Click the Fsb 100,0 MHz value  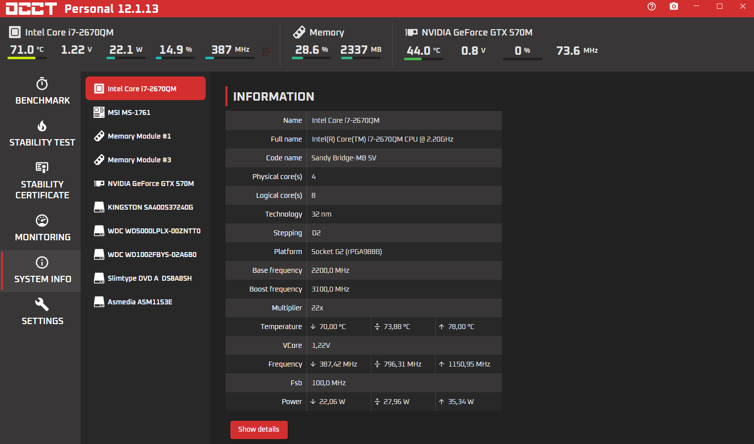coord(329,383)
